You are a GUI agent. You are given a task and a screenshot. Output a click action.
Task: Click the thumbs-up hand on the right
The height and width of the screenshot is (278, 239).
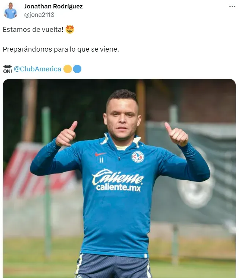pos(176,134)
